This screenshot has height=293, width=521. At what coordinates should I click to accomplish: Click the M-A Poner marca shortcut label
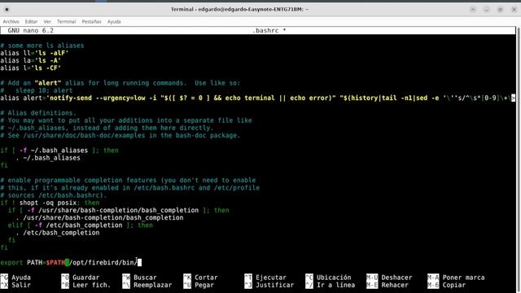[456, 278]
